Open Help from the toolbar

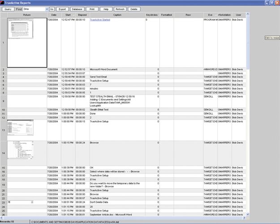coord(106,9)
